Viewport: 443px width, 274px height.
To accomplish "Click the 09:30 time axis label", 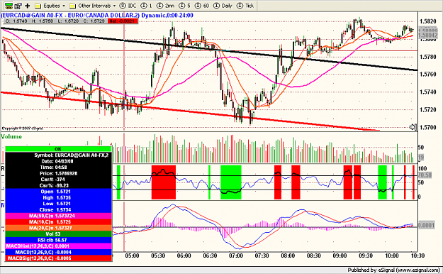I will click(x=366, y=256).
